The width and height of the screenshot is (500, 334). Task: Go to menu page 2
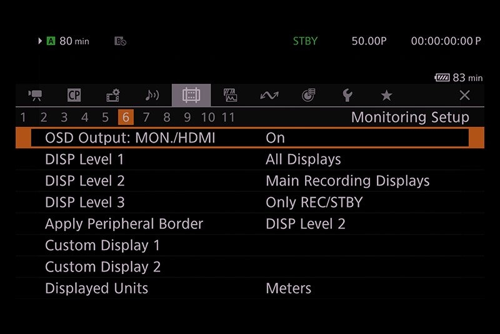click(x=44, y=118)
